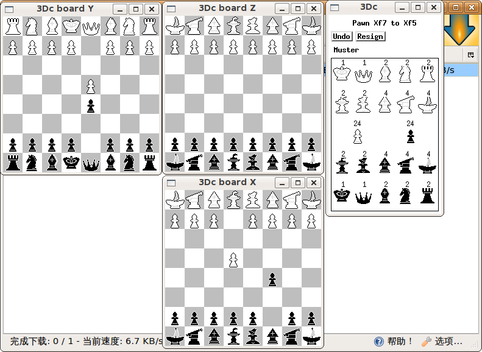The width and height of the screenshot is (482, 352).
Task: Select the white king on board Y
Action: click(x=71, y=26)
